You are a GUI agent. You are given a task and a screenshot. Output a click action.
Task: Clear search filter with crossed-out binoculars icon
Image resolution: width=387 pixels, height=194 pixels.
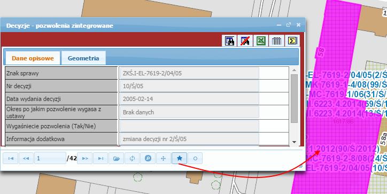click(245, 41)
